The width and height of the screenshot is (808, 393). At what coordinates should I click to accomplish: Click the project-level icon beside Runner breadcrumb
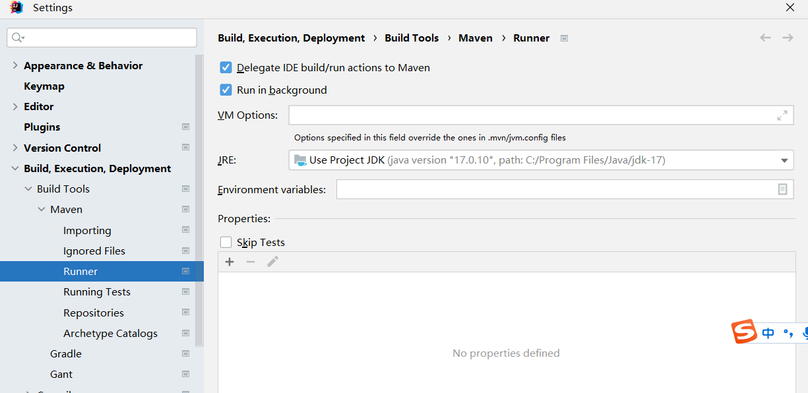(x=564, y=38)
